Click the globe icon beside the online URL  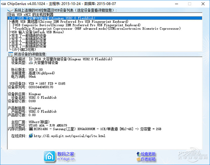[x=31, y=136]
